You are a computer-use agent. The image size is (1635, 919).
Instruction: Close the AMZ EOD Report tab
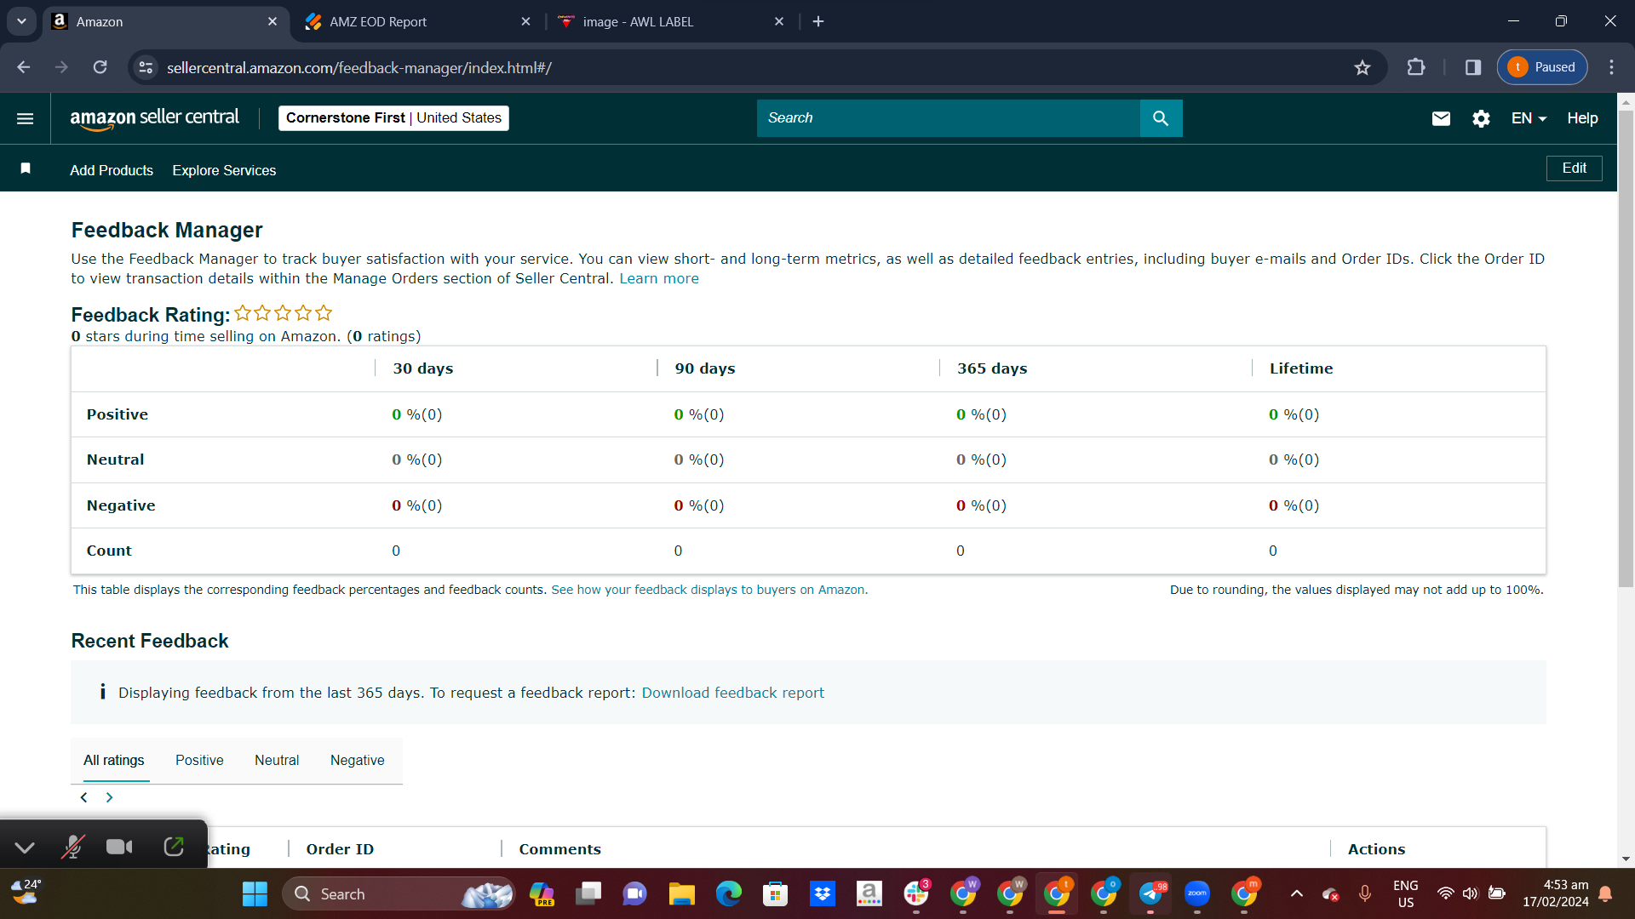526,21
